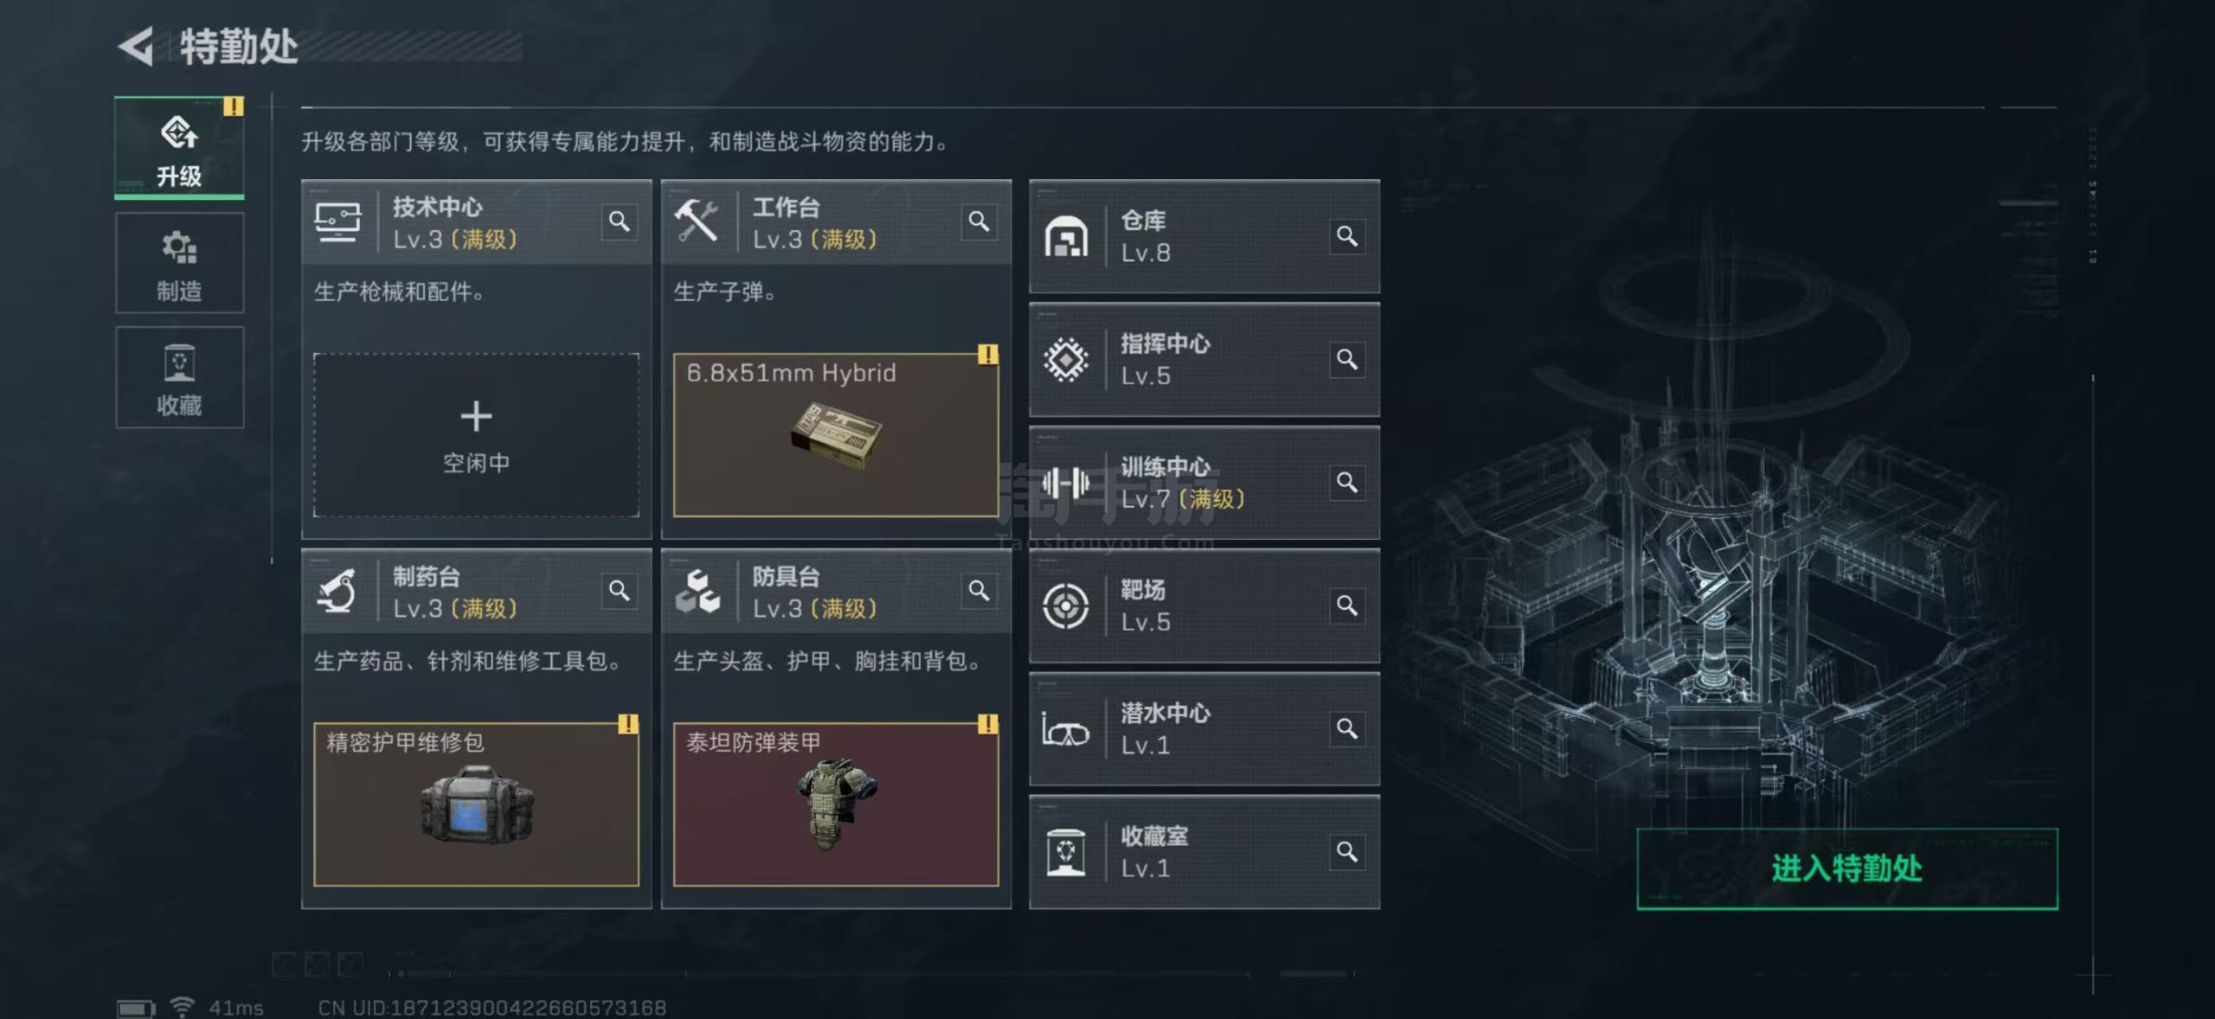
Task: Open the 靶场 magnifier icon
Action: [x=1347, y=606]
